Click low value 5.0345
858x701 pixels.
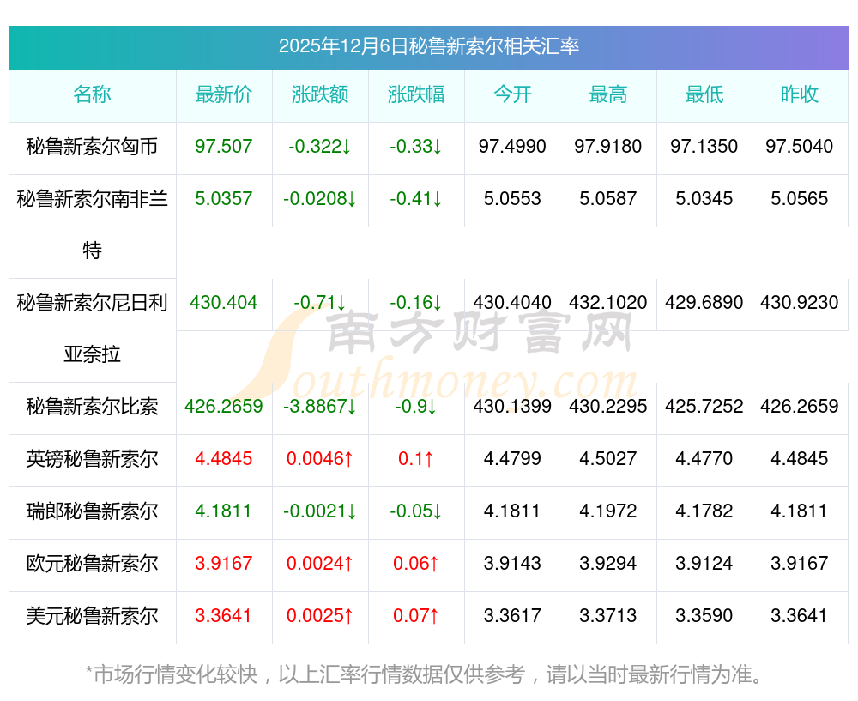pyautogui.click(x=704, y=199)
